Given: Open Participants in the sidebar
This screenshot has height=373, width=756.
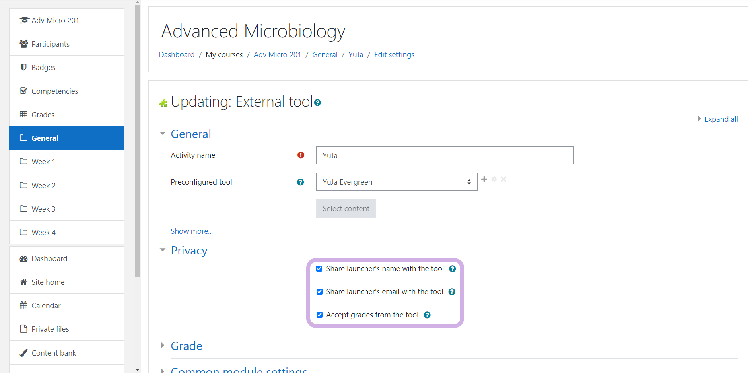Looking at the screenshot, I should point(51,44).
